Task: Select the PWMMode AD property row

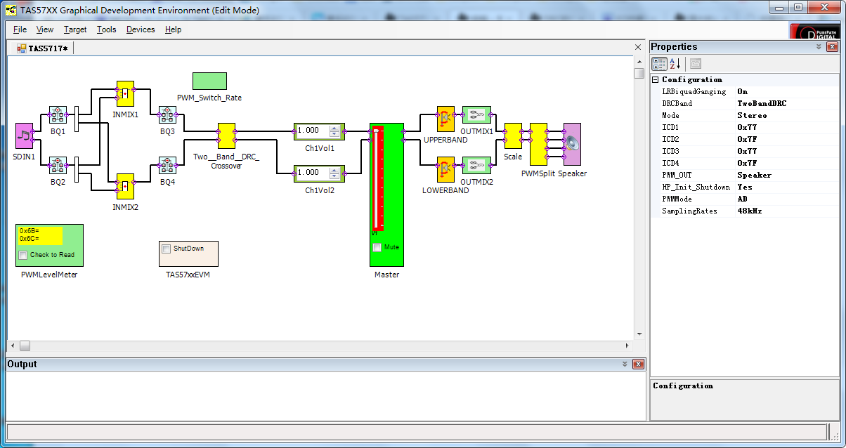Action: [745, 199]
